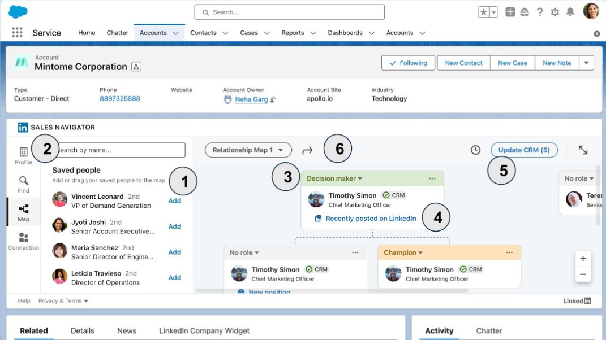This screenshot has height=340, width=606.
Task: Click the Salesforce cloud logo
Action: tap(18, 11)
